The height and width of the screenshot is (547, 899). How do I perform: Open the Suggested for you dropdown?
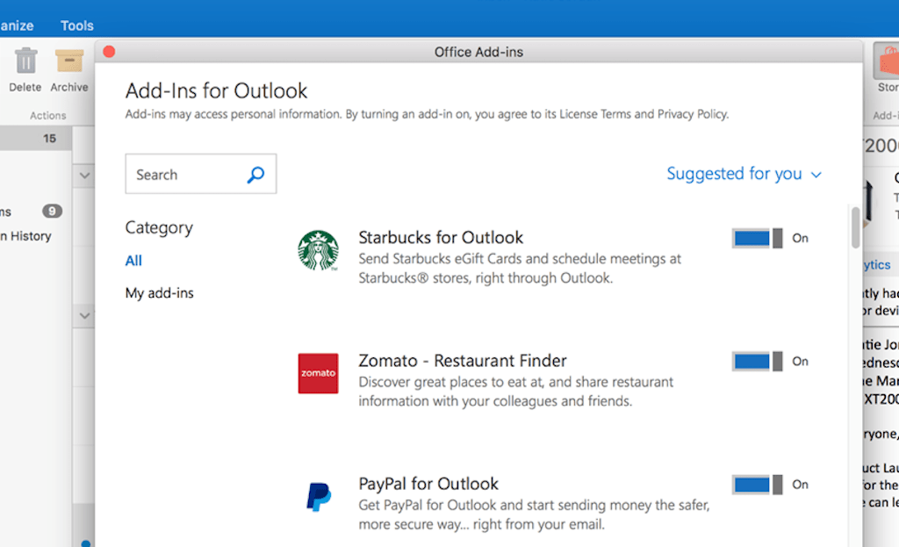[x=744, y=174]
